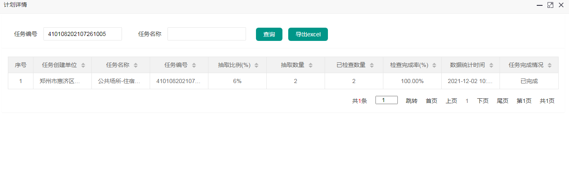The image size is (569, 188).
Task: Sort by 已检查数量 column arrows
Action: [372, 65]
